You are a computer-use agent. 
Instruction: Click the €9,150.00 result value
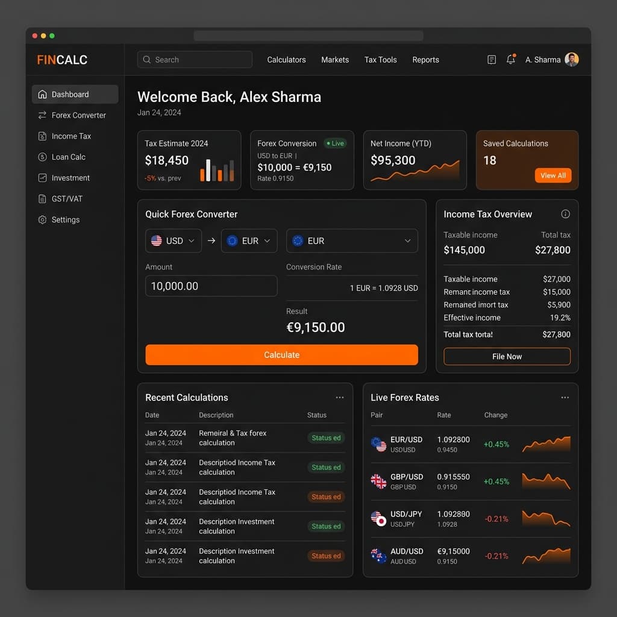(316, 327)
